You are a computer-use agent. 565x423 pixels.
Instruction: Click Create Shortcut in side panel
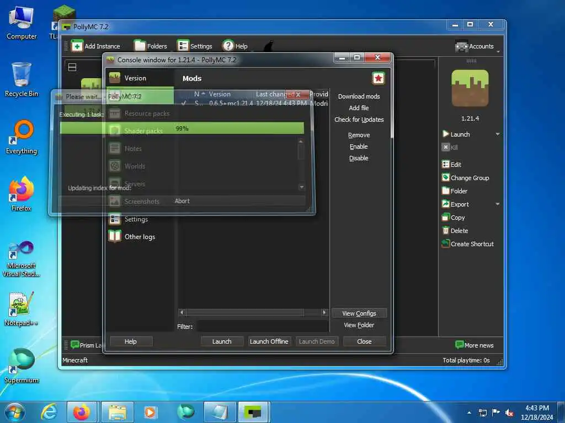click(x=468, y=244)
